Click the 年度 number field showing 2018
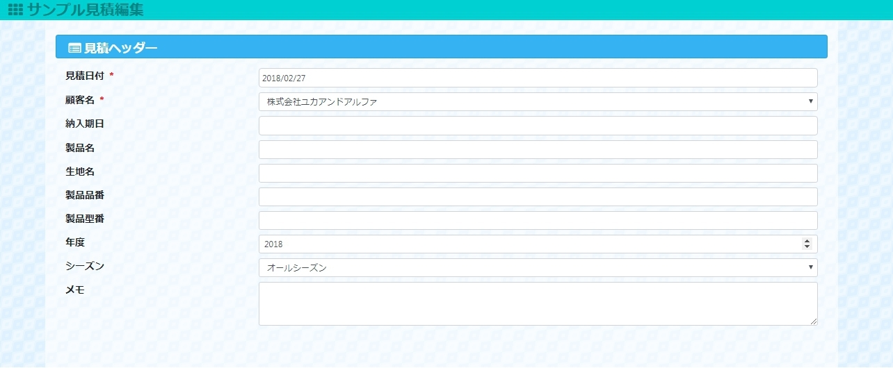893x368 pixels. click(x=529, y=244)
